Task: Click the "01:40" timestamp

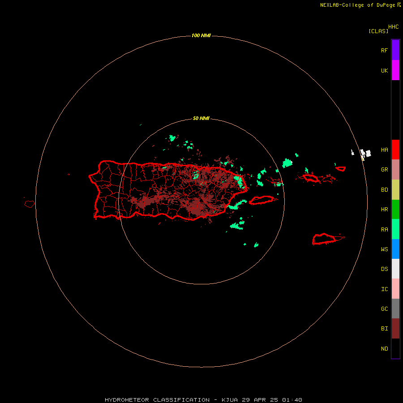Action: coord(292,400)
